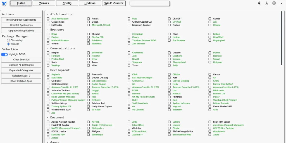The image size is (286, 143).
Task: Check the ChatGPT checkbox
Action: (x=170, y=19)
